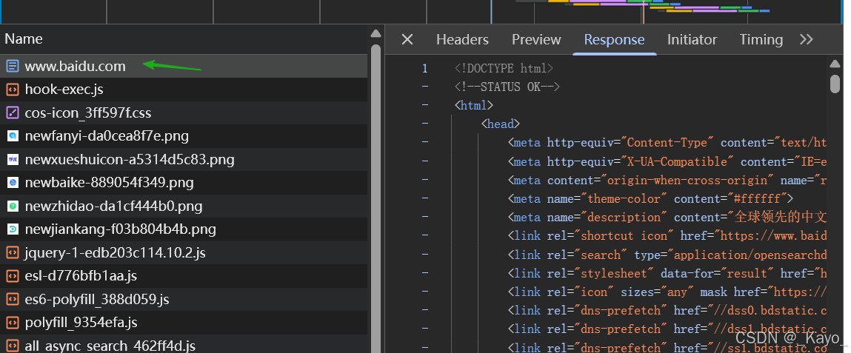Viewport: 851px width, 353px height.
Task: Click the link rel shortcut icon line
Action: click(667, 236)
